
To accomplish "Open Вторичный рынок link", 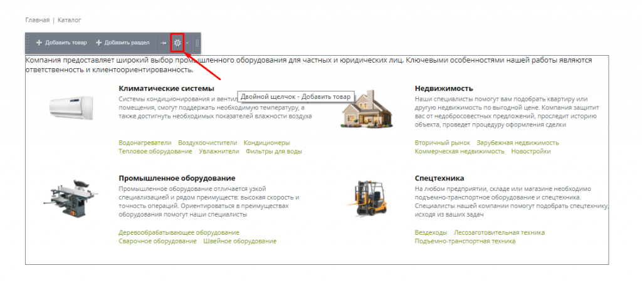I will [442, 143].
